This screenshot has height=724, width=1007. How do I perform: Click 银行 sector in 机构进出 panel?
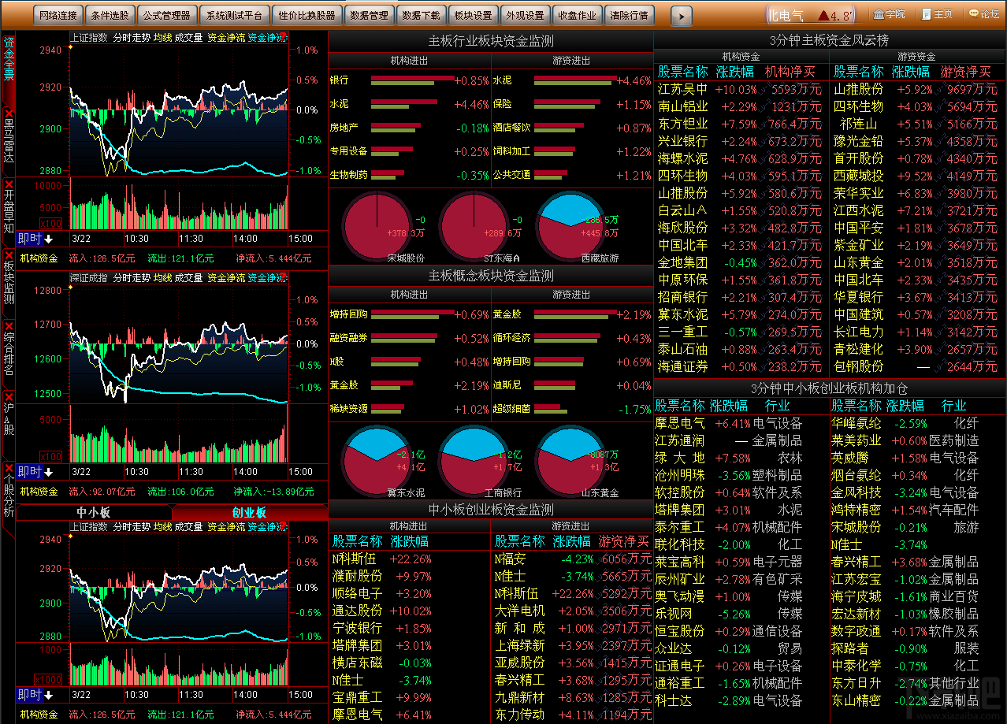[339, 80]
